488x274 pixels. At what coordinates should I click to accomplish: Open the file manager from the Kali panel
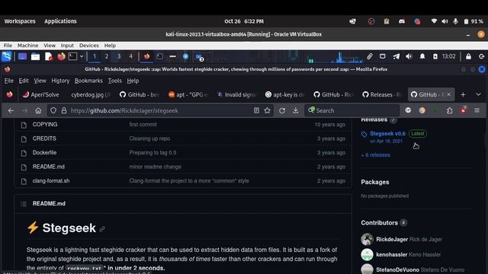35,56
